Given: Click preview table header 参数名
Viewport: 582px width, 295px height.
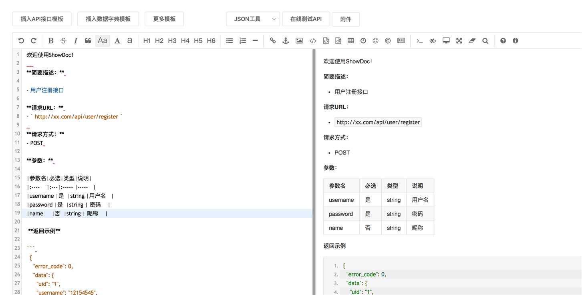Looking at the screenshot, I should coord(341,186).
